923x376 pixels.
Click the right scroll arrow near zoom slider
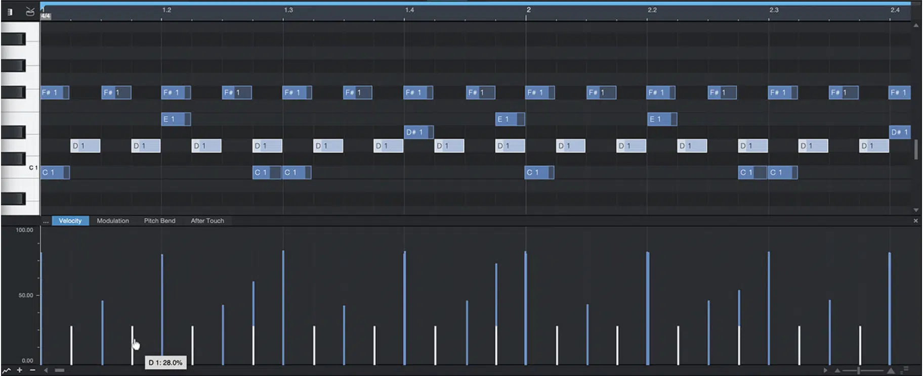(x=825, y=370)
